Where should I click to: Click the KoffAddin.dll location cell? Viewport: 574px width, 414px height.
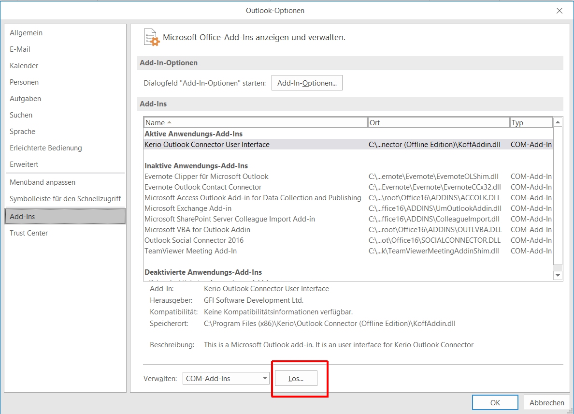pos(434,144)
